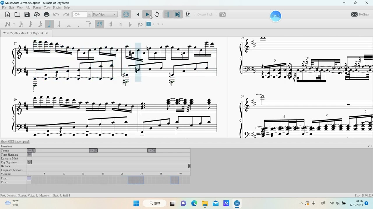Toggle pan score during playback
Screen dimensions: 373x209
coord(177,15)
